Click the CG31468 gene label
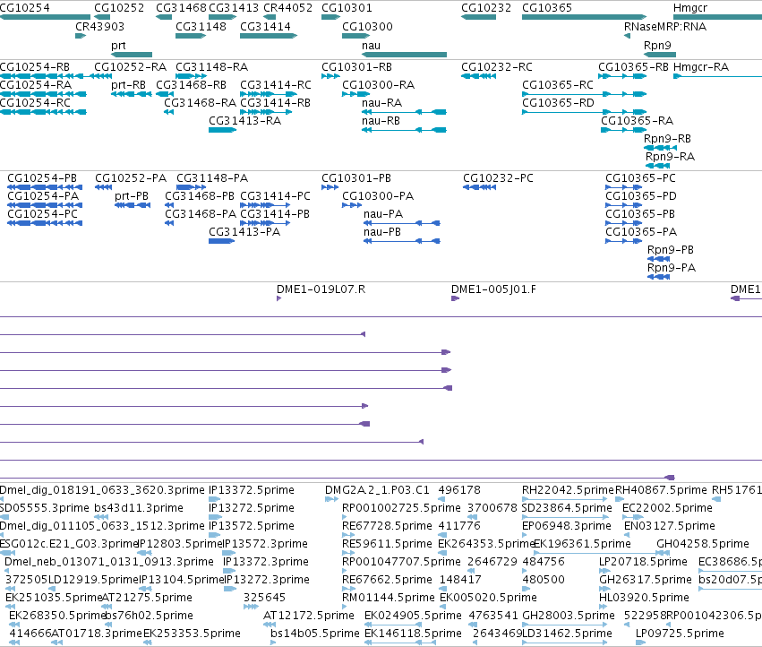762x647 pixels. tap(181, 8)
